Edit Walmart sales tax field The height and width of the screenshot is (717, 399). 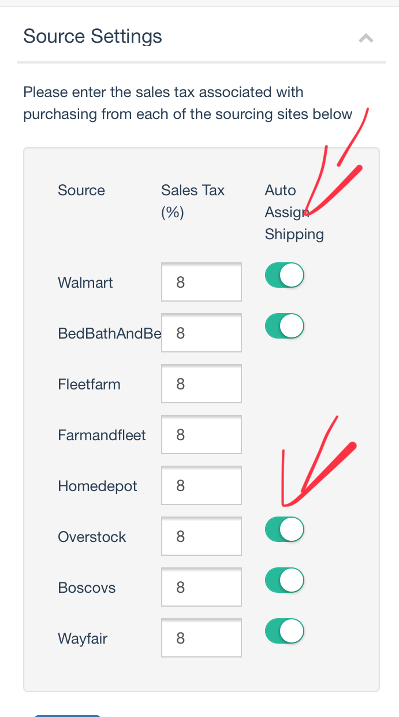202,282
